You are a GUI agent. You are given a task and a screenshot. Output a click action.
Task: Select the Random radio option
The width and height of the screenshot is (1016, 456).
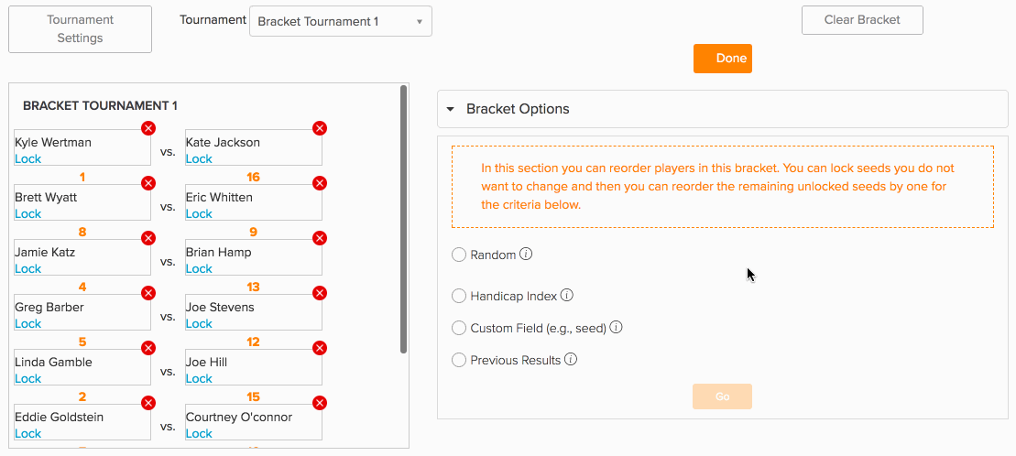point(459,255)
